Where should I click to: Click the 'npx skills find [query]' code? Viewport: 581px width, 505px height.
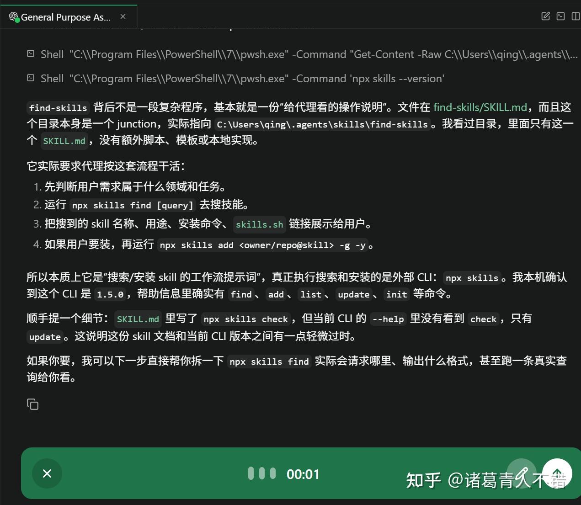133,205
